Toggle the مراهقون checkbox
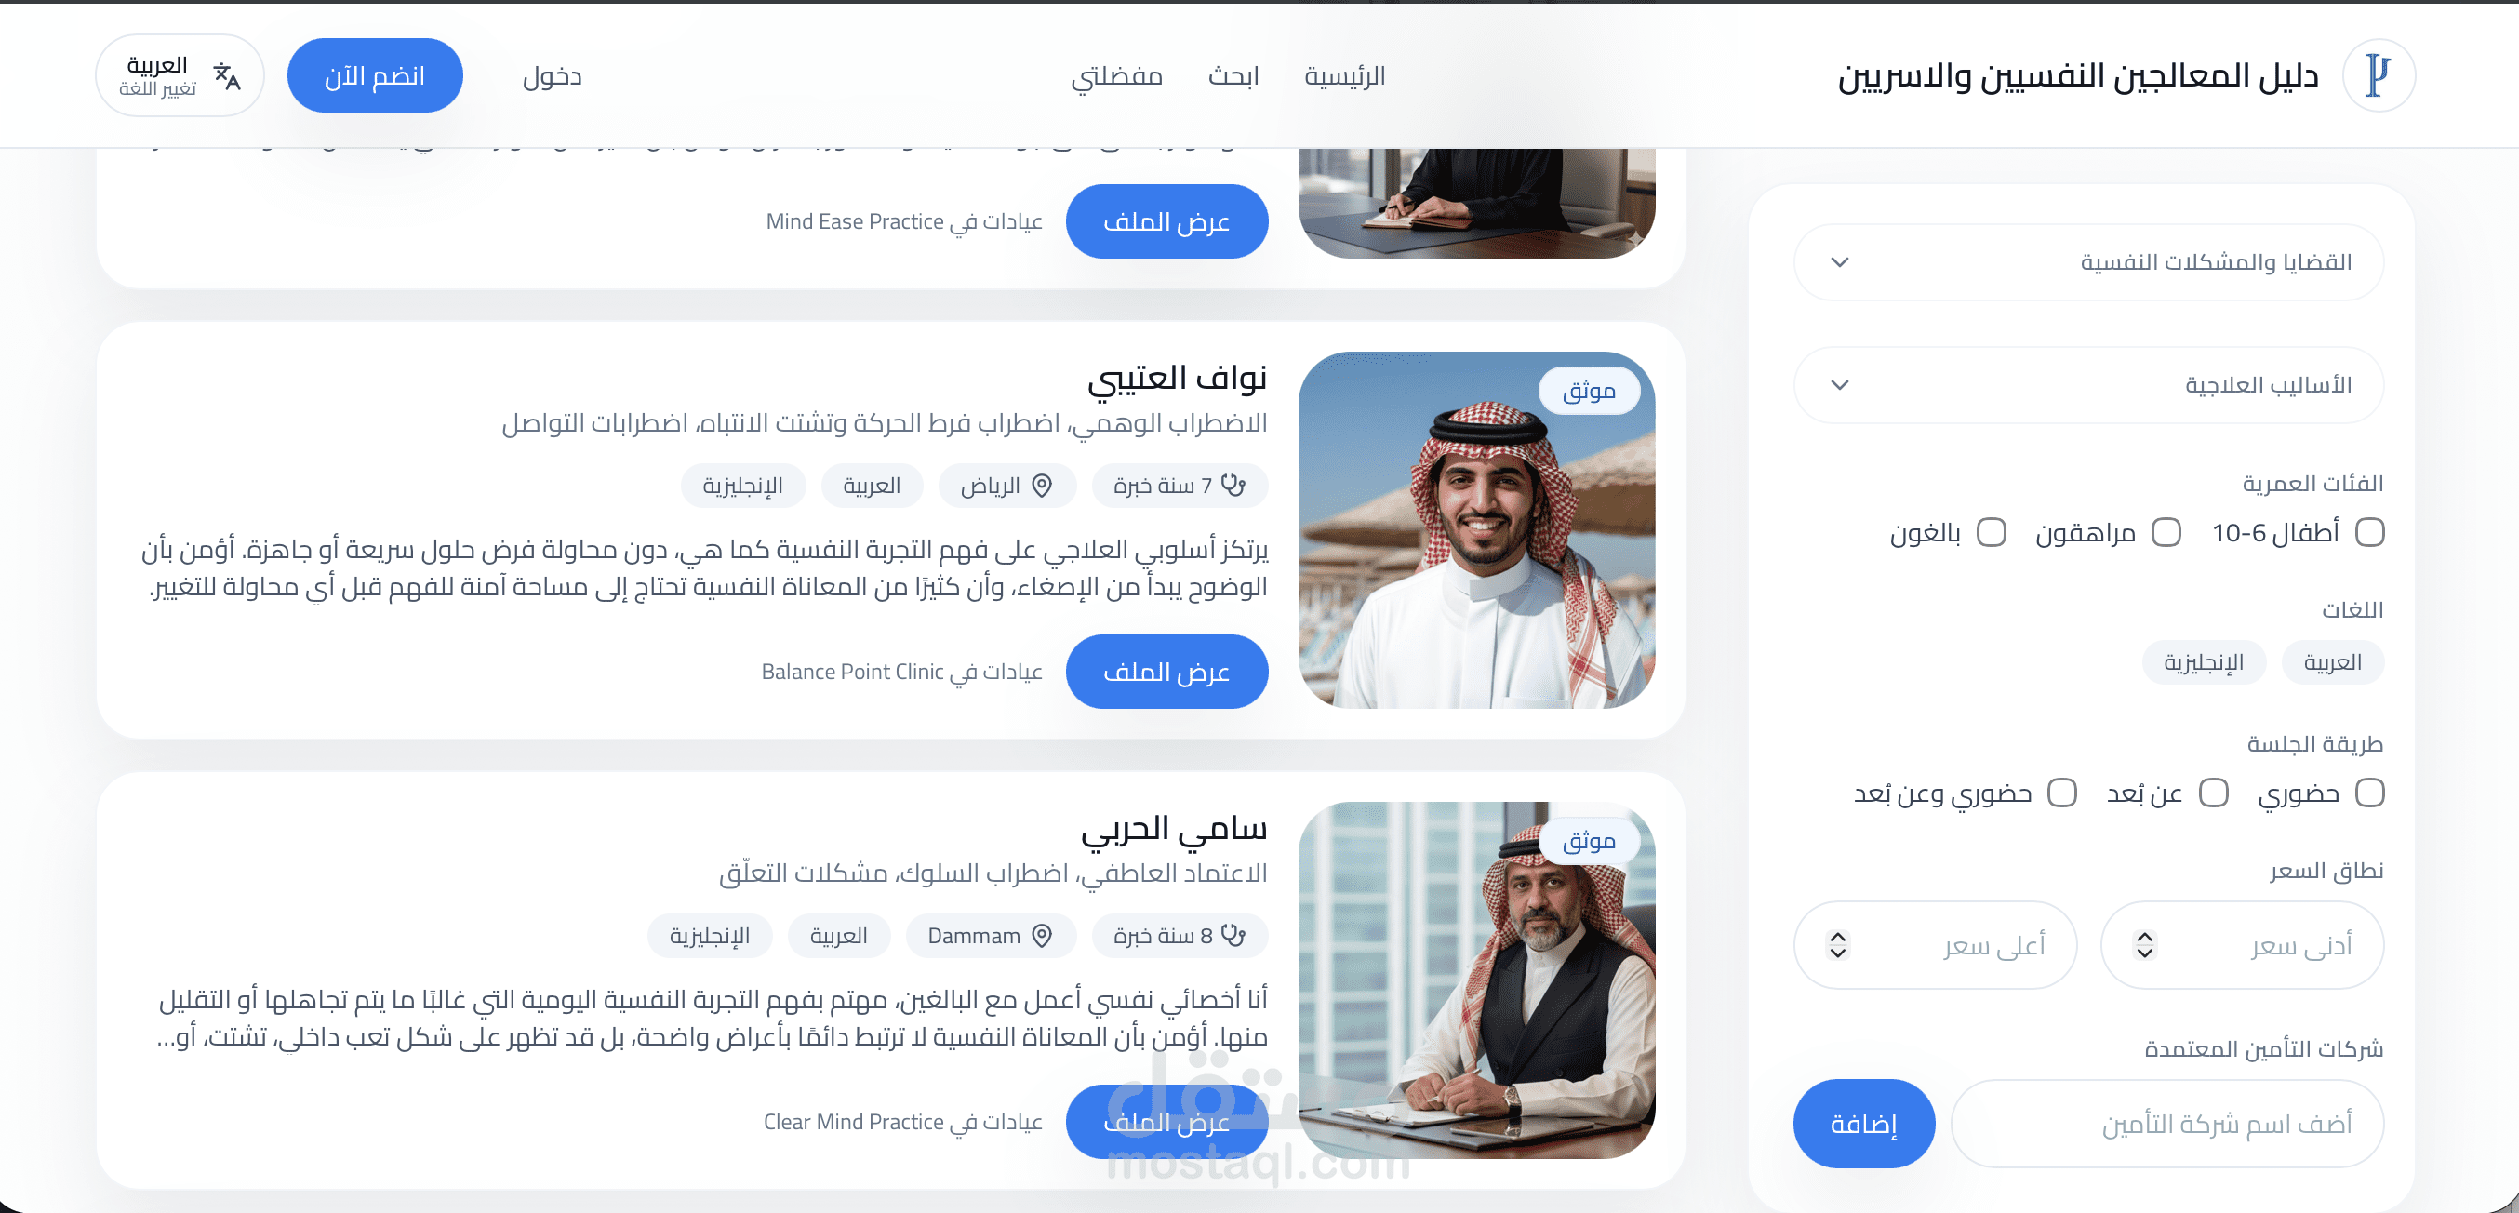The width and height of the screenshot is (2519, 1213). (x=2166, y=532)
